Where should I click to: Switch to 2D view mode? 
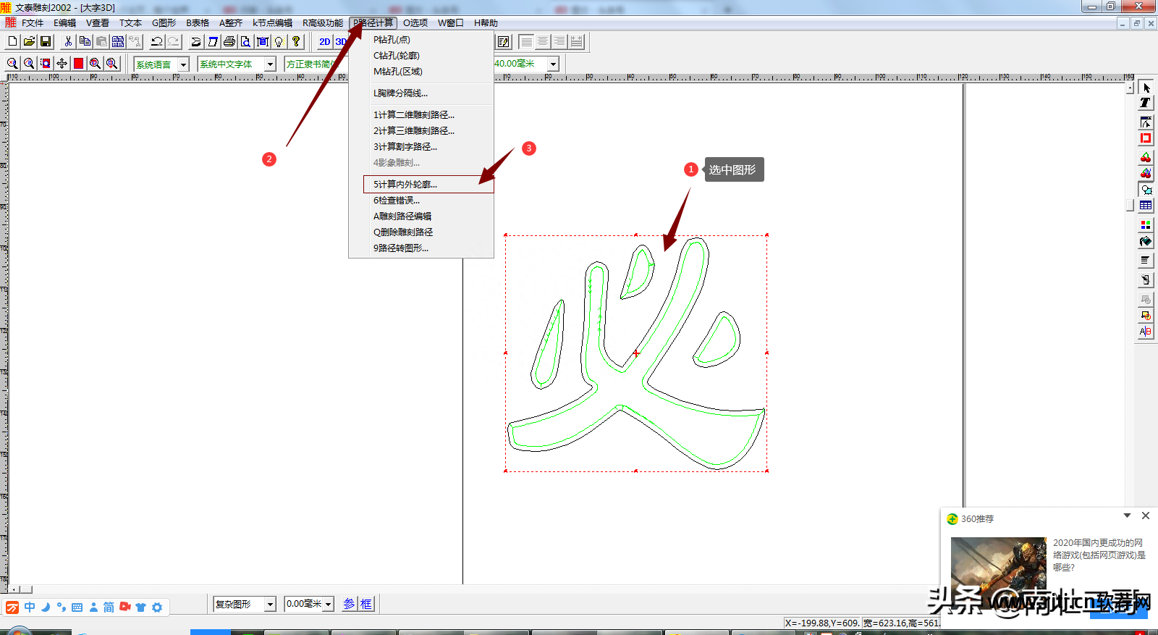coord(324,42)
